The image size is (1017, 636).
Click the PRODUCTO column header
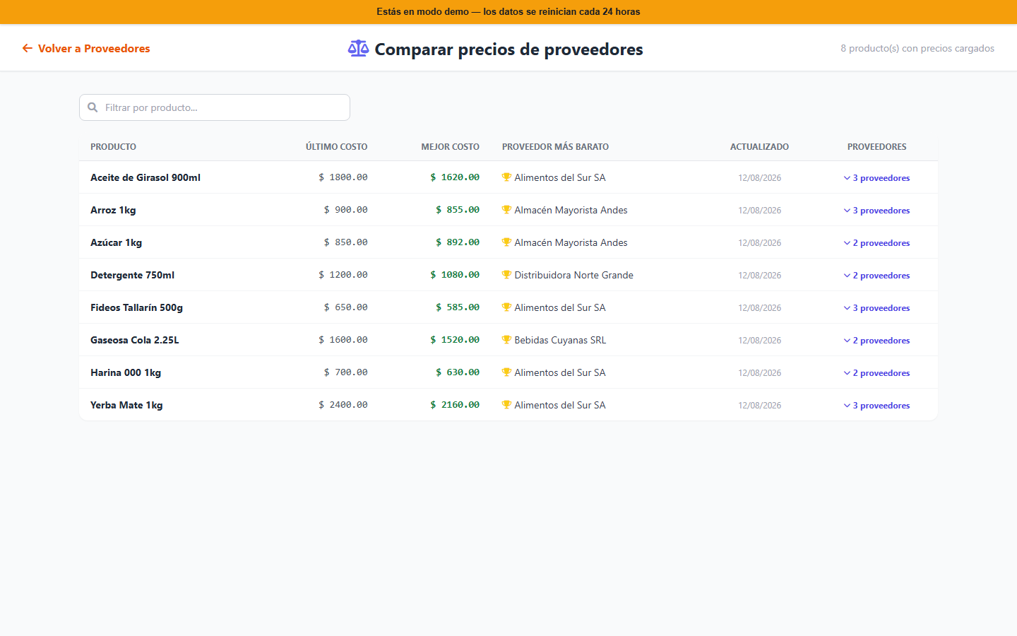click(x=113, y=147)
